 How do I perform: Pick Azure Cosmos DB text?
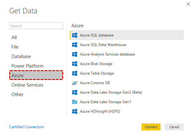tap(95, 83)
